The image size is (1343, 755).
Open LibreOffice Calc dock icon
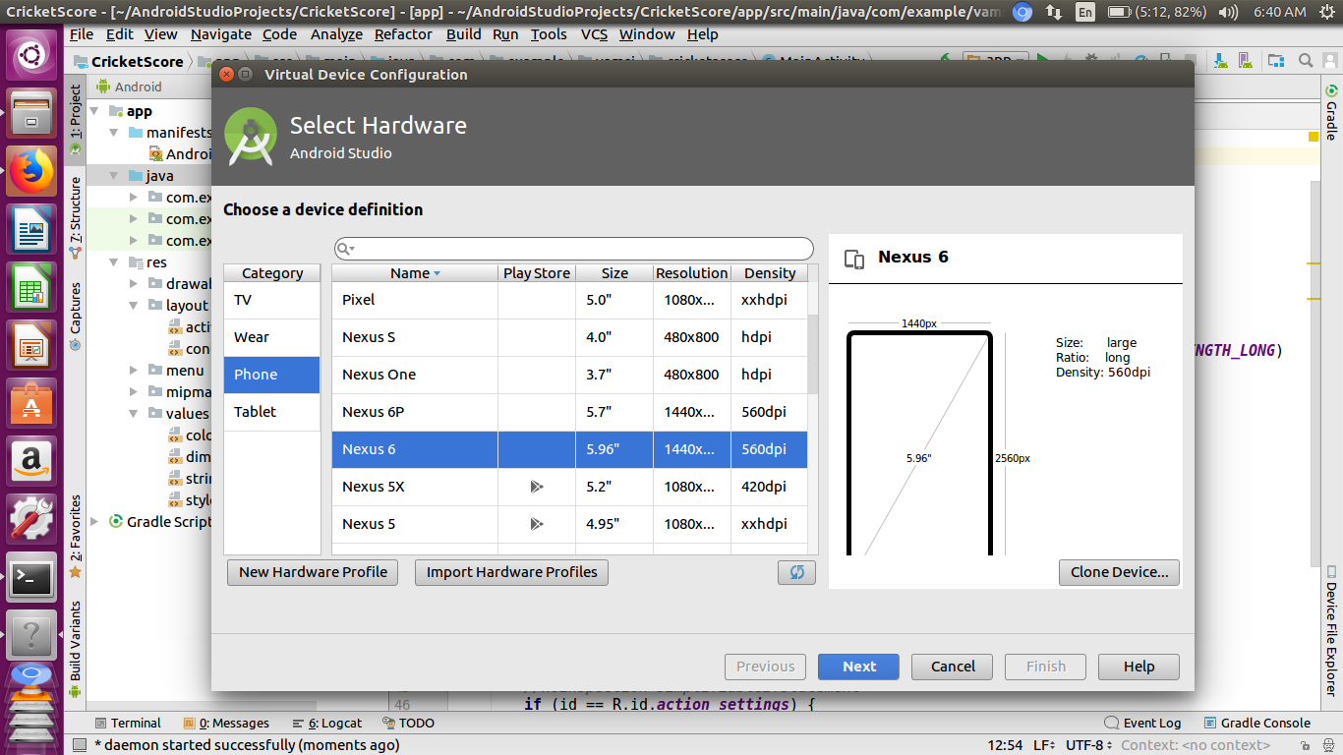click(31, 289)
